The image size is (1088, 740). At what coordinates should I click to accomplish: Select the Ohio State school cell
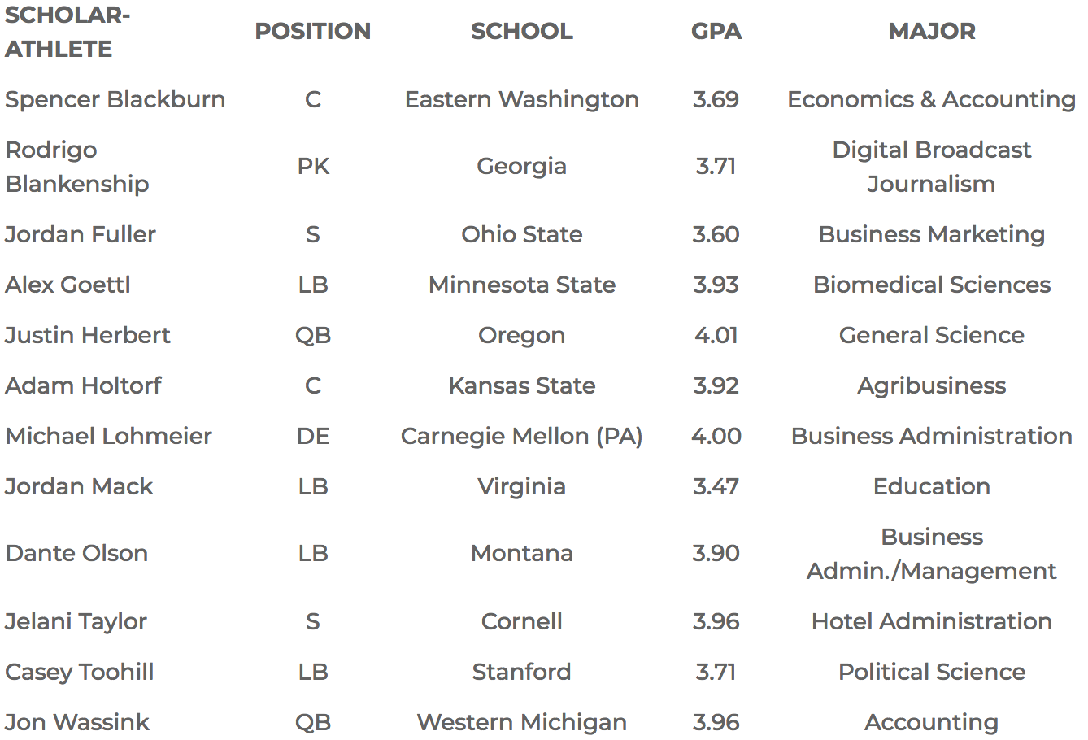[x=522, y=234]
